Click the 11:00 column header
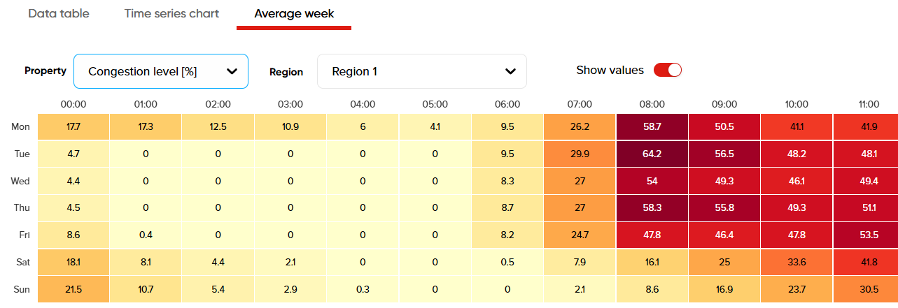Screen dimensions: 898x308 [868, 104]
